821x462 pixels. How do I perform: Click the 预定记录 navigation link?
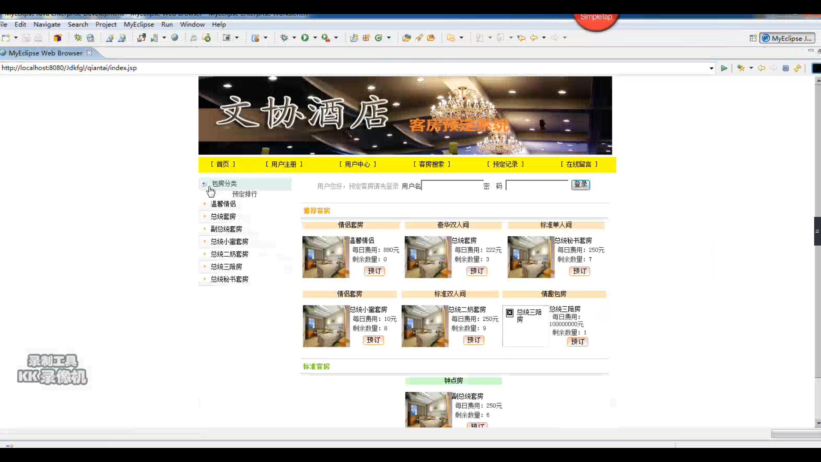coord(505,164)
